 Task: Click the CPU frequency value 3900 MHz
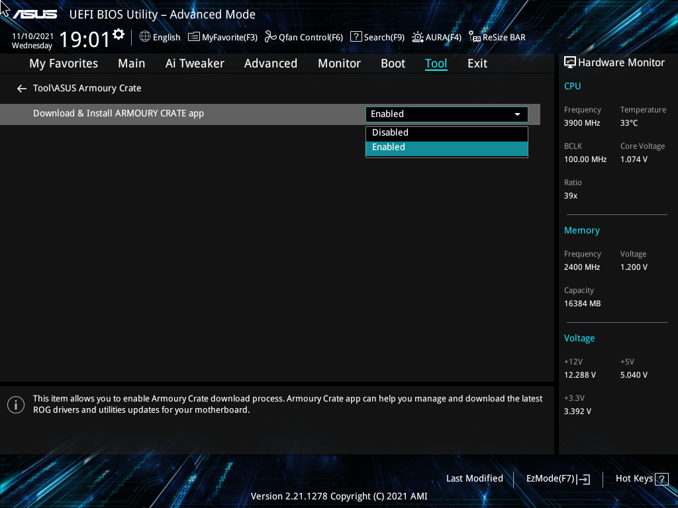[581, 123]
